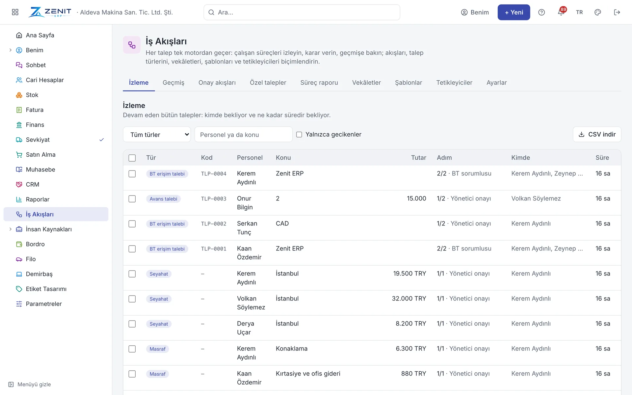Select checkbox for Konaklama Masraf row
632x395 pixels.
click(132, 349)
